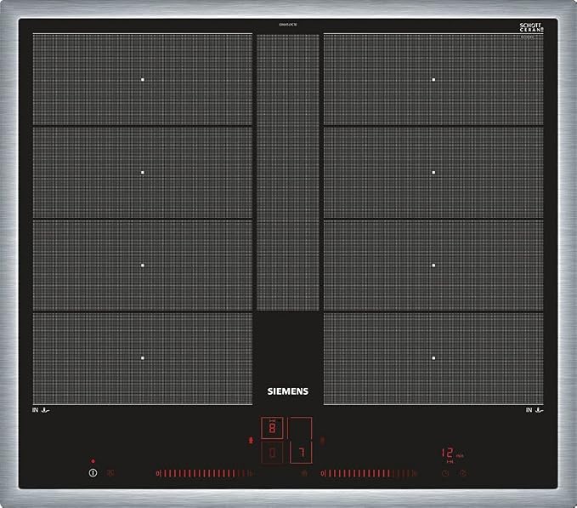Click the small model number text at top center
The height and width of the screenshot is (508, 577).
(x=288, y=25)
